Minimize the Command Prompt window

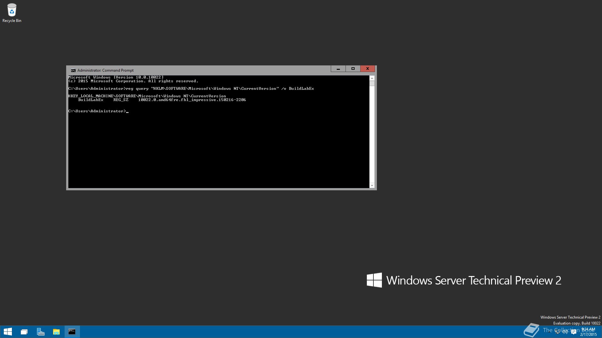point(338,69)
